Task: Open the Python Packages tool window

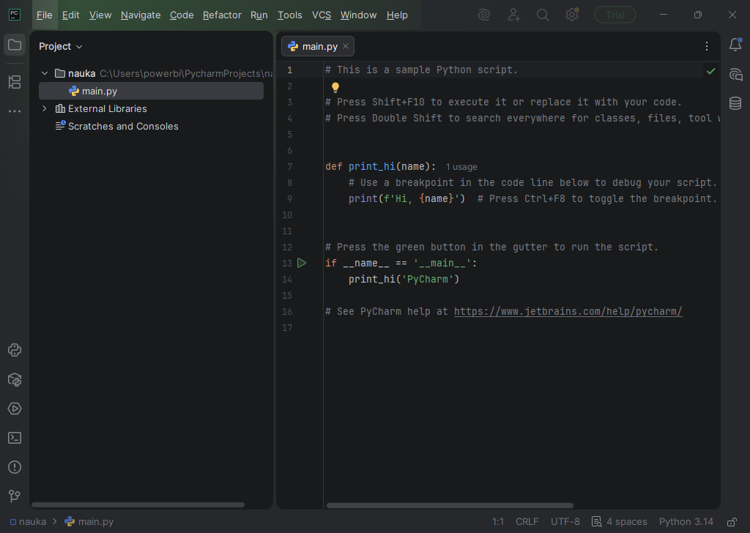Action: (15, 379)
